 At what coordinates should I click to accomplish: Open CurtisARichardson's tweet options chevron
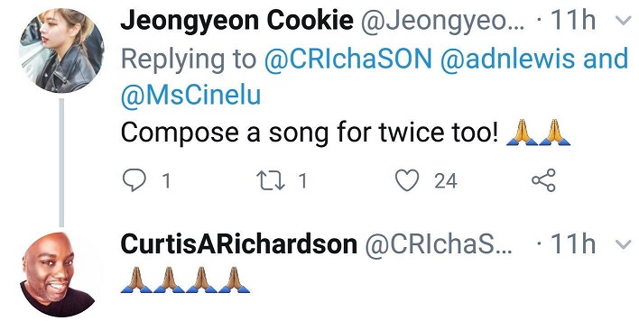(624, 244)
